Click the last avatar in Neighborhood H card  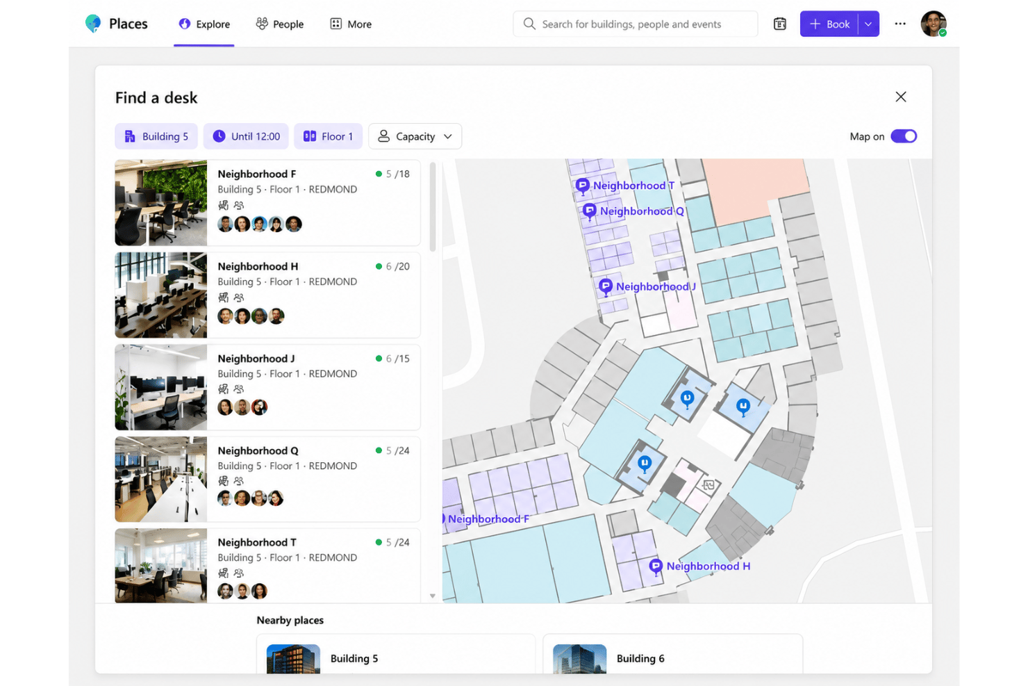276,316
